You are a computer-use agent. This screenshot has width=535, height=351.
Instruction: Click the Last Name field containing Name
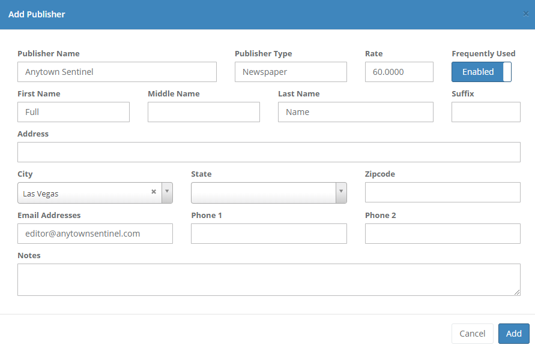coord(355,111)
